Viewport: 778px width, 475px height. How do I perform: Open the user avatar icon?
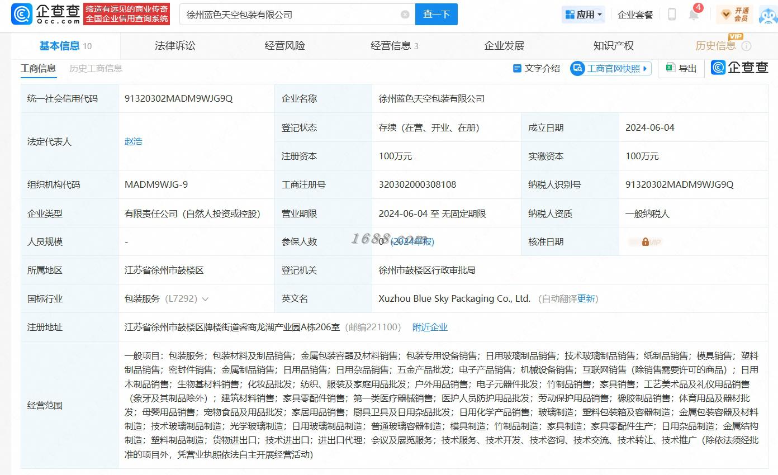click(768, 15)
